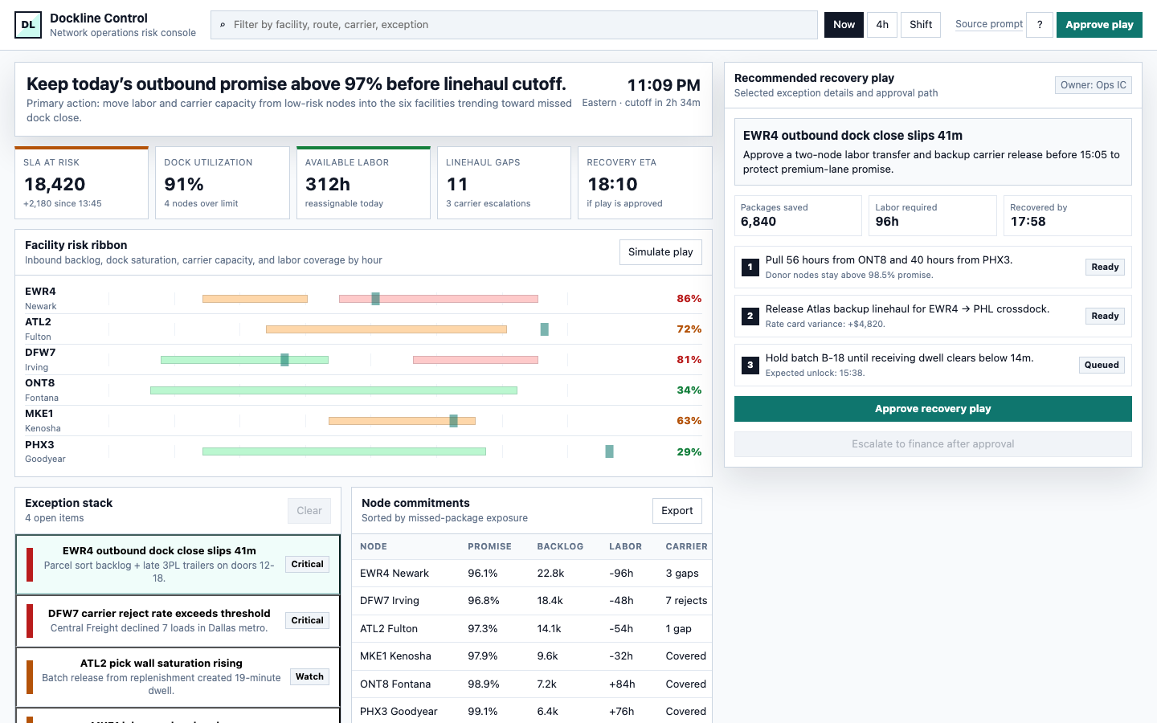The height and width of the screenshot is (723, 1157).
Task: Click the DL Dockline logo icon
Action: 28,25
